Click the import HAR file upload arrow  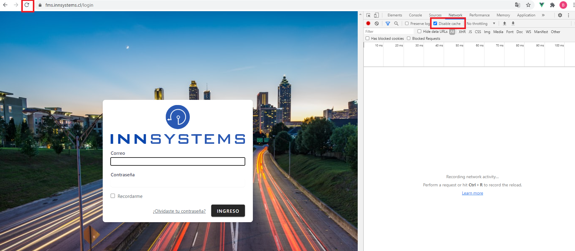pos(504,23)
